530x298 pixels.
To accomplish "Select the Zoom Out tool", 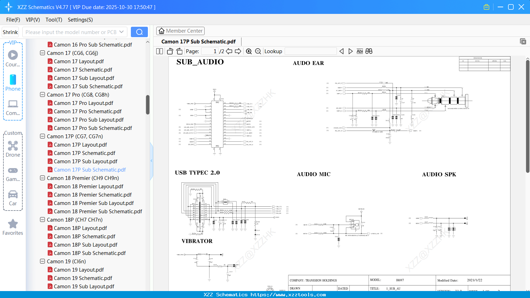I will tap(258, 51).
